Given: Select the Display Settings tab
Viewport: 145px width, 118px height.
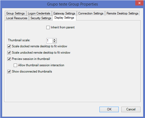Looking at the screenshot, I should tap(64, 18).
